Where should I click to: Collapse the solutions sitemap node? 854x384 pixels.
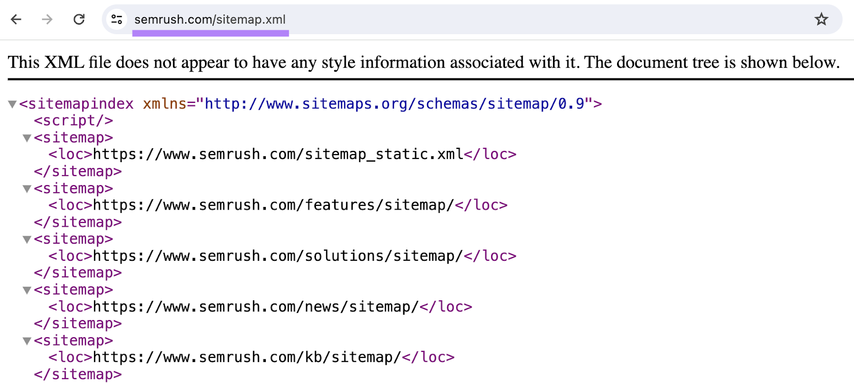(x=26, y=239)
